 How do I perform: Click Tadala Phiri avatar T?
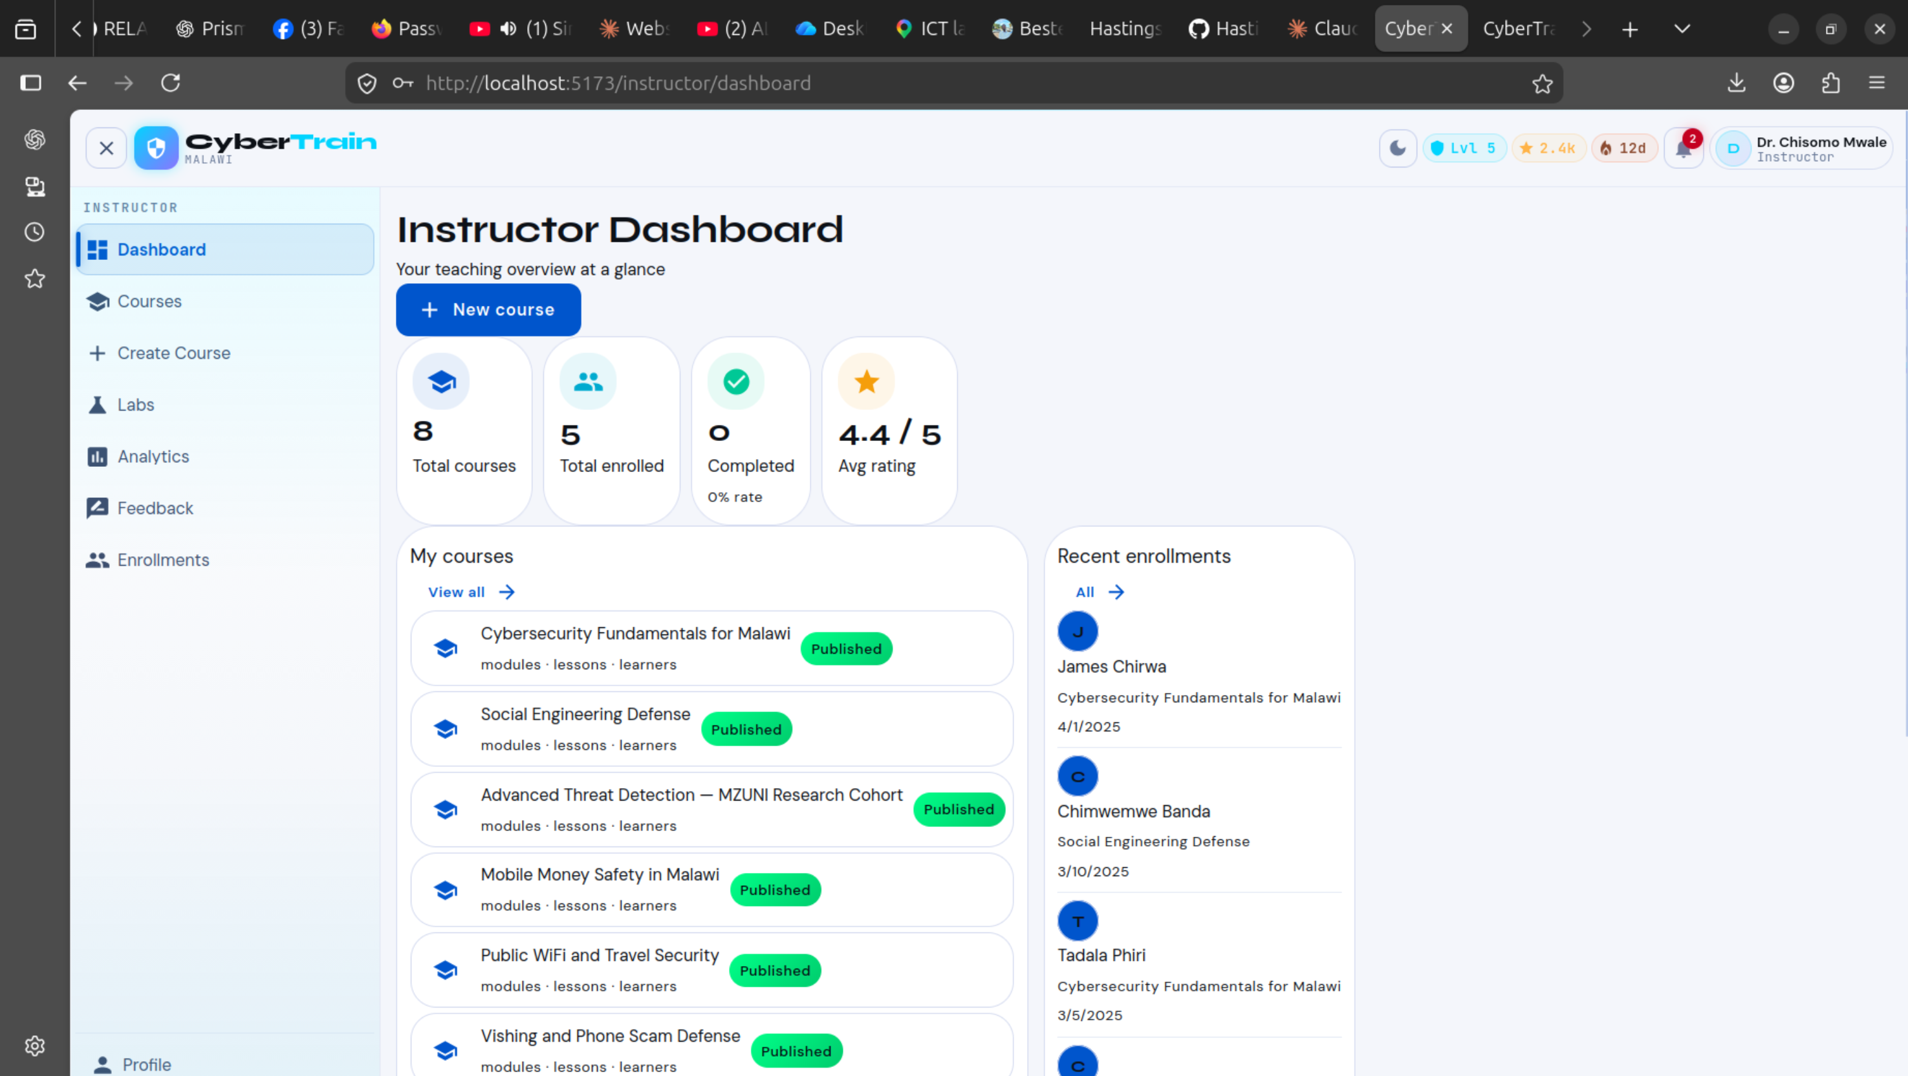click(x=1078, y=921)
